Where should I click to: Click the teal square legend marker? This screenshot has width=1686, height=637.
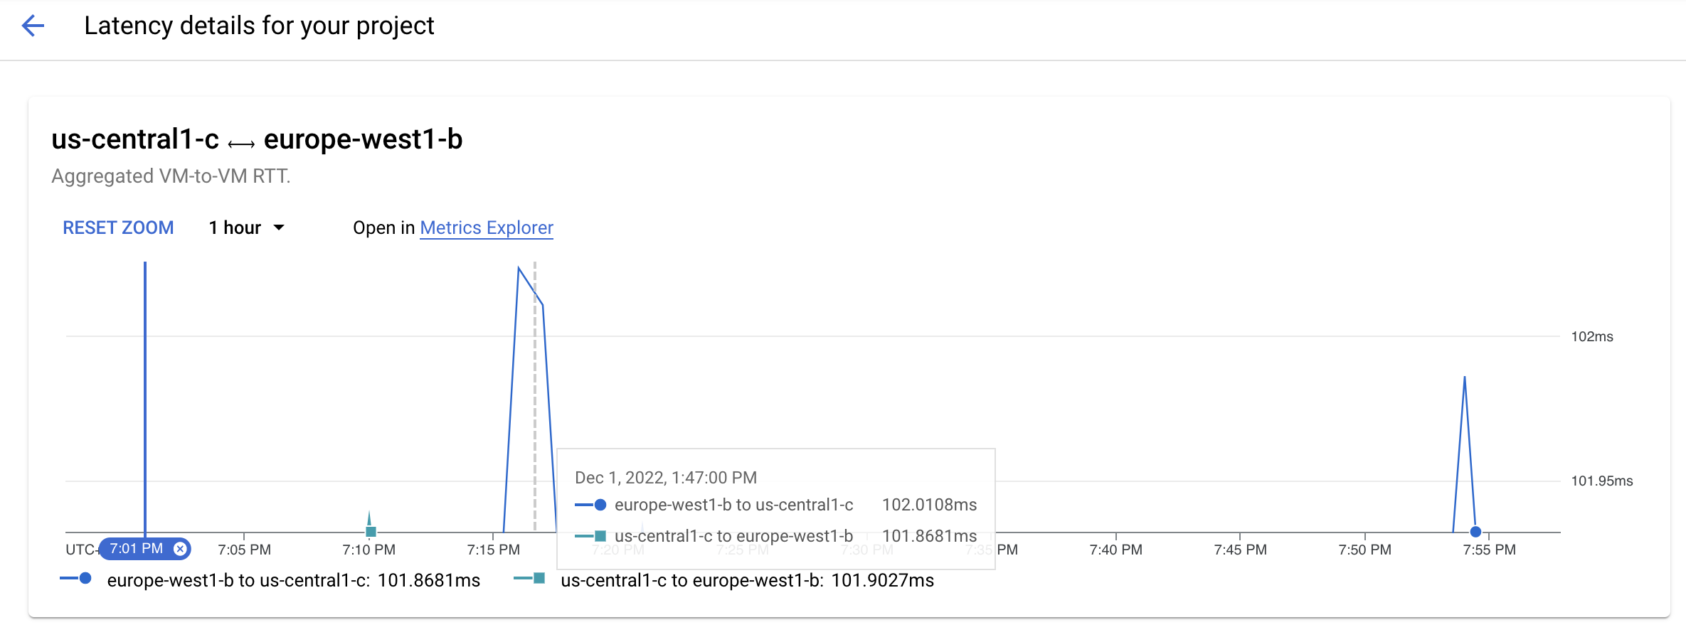(x=539, y=579)
